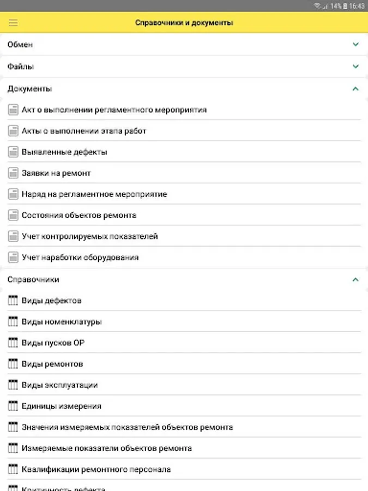The height and width of the screenshot is (491, 368).
Task: Click catalog icon next to Виды ремонтов
Action: 13,364
